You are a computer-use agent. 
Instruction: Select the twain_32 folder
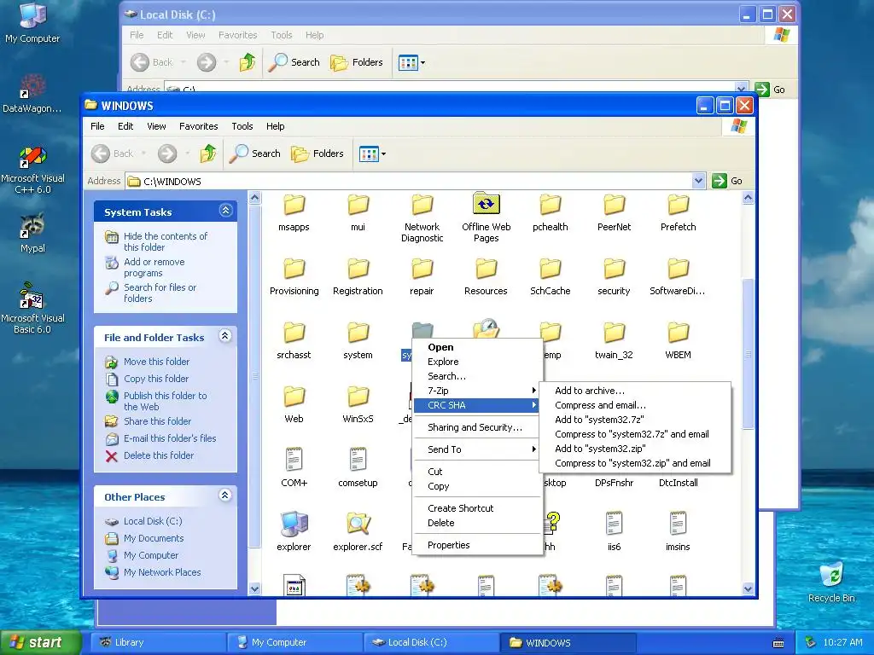615,333
